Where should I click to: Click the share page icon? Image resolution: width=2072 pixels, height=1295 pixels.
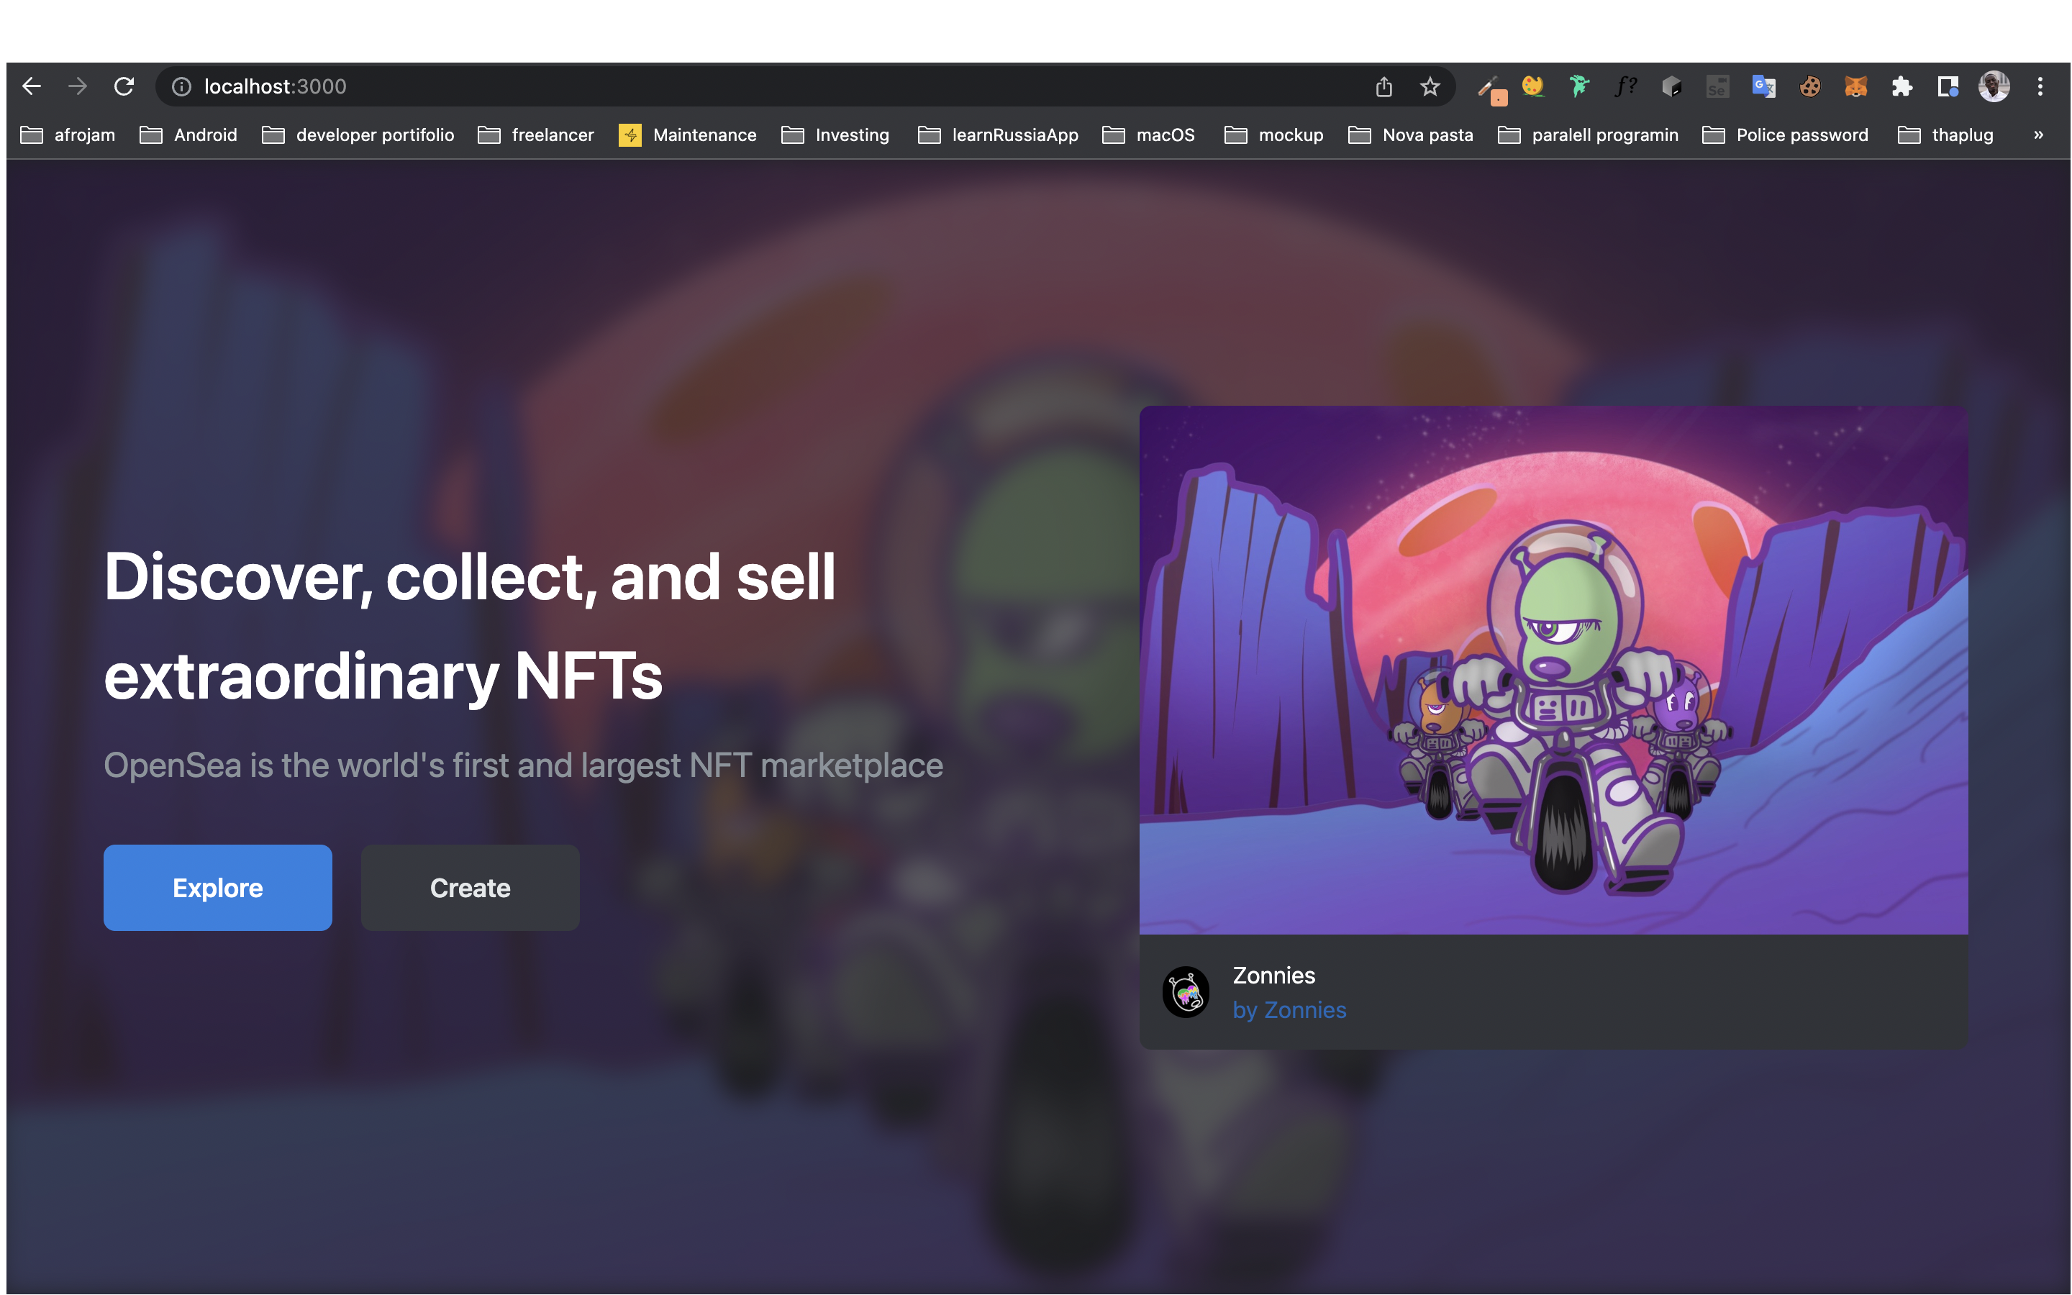1383,86
